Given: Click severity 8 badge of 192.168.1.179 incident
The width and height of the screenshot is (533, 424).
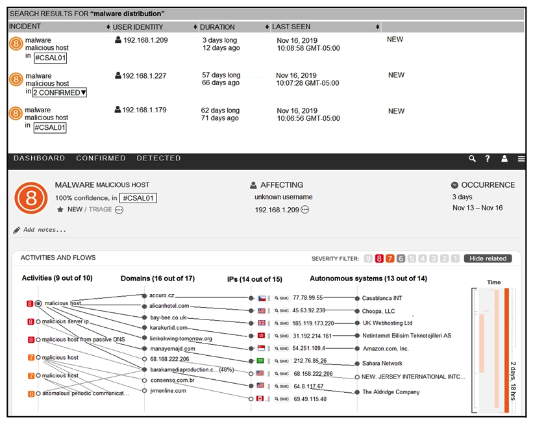Looking at the screenshot, I should click(x=16, y=113).
